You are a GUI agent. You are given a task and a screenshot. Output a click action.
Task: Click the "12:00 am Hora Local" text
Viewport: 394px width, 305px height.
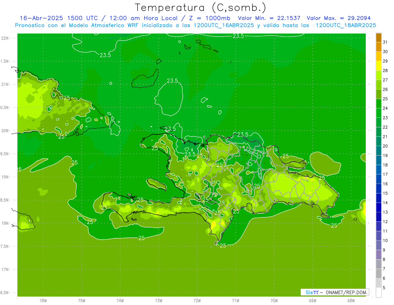point(143,18)
